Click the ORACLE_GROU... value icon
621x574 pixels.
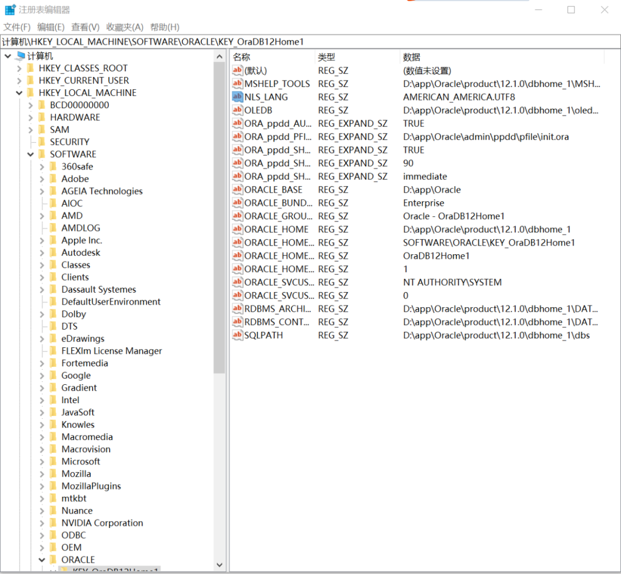[237, 216]
